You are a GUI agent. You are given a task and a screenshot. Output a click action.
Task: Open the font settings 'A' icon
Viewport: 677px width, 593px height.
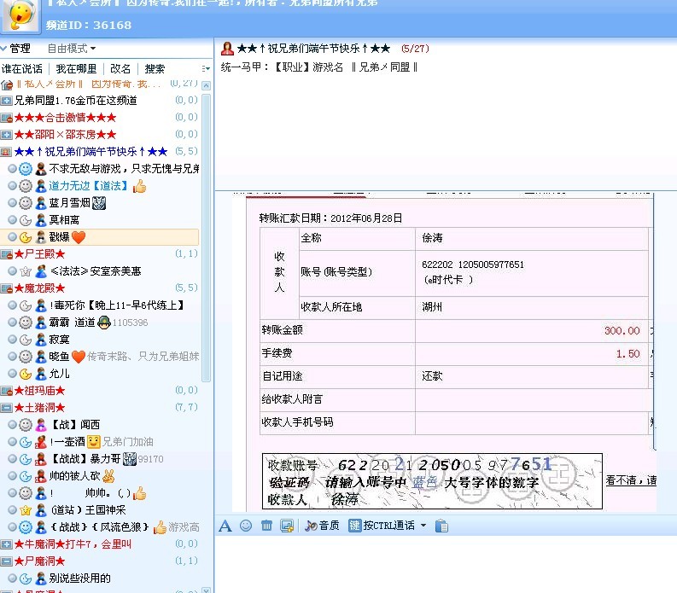[x=225, y=526]
